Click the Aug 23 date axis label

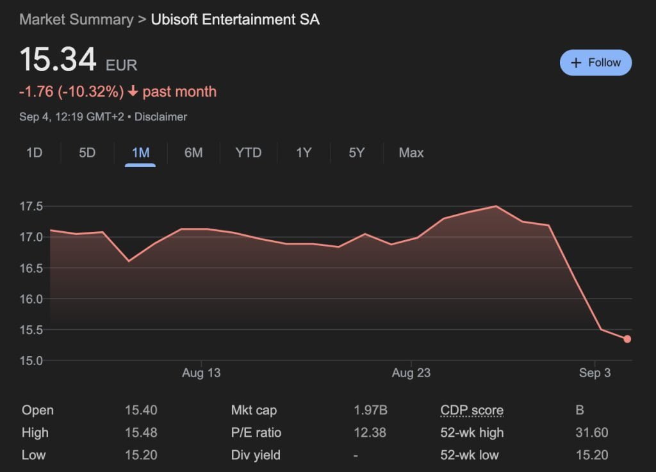pos(411,373)
